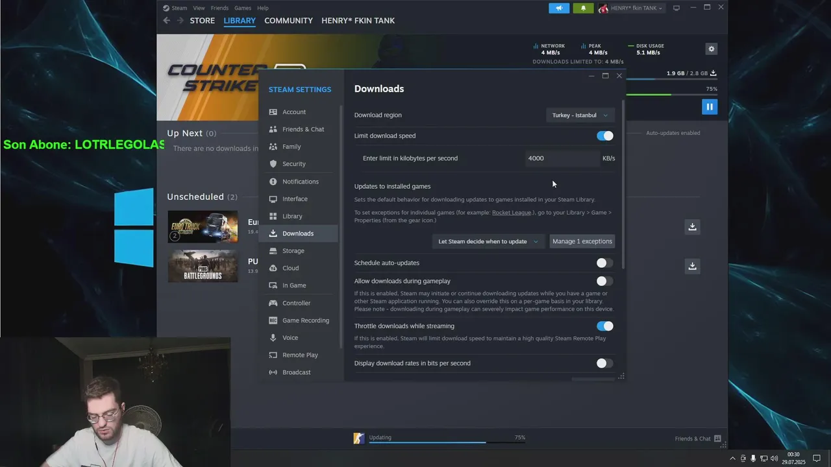
Task: Click the Unscheduled (2) section header
Action: (x=202, y=197)
